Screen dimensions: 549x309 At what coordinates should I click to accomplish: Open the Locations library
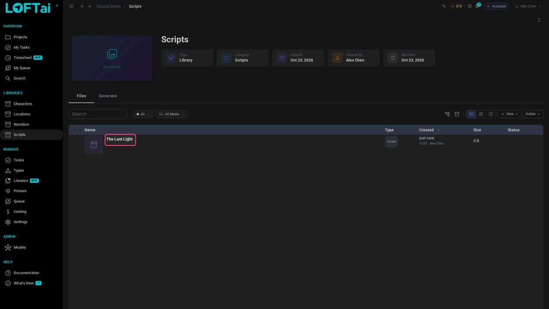31,114
